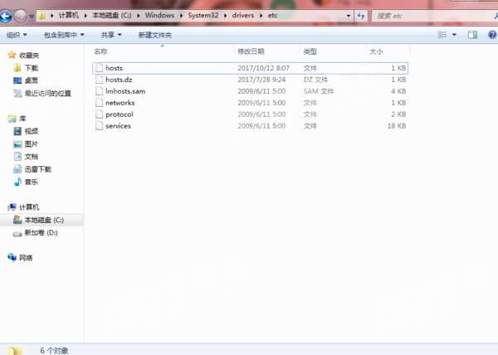
Task: Open the 文档 library
Action: (32, 157)
